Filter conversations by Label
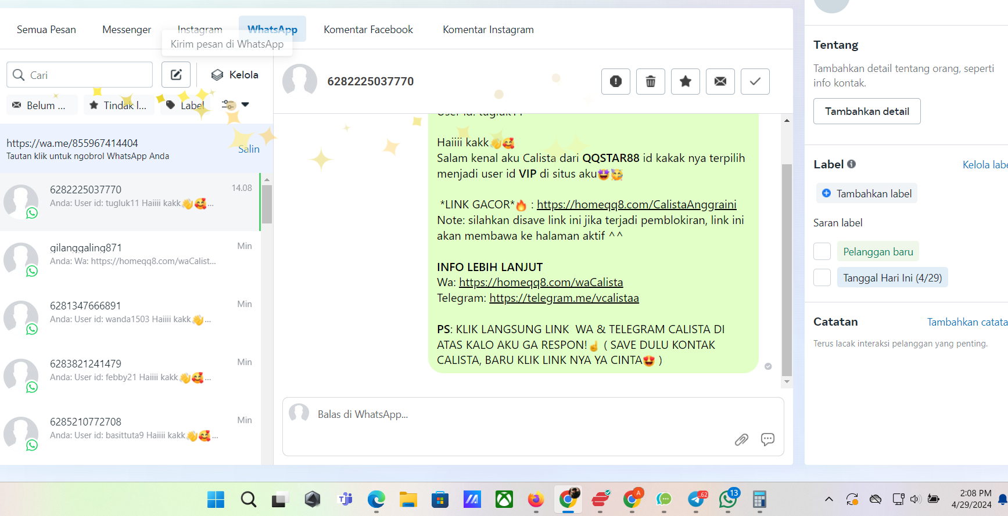This screenshot has height=516, width=1008. 186,105
